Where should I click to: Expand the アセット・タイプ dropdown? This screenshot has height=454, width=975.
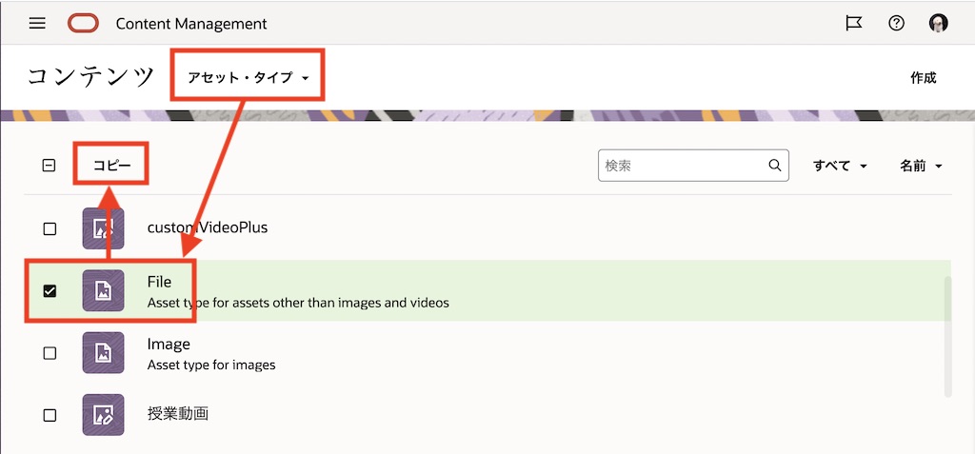tap(249, 77)
